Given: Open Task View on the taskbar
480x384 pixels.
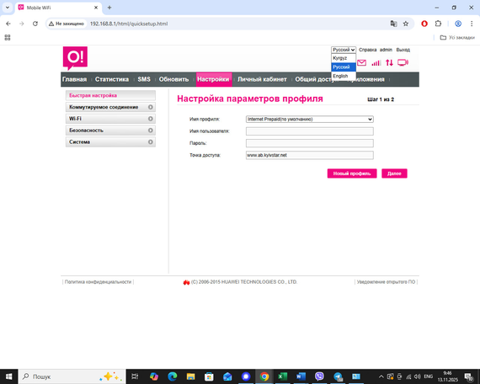Looking at the screenshot, I should pyautogui.click(x=135, y=376).
